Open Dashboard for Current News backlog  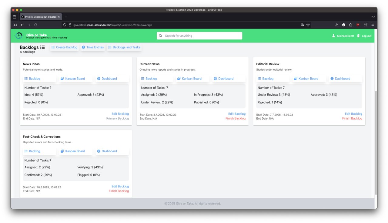click(223, 79)
